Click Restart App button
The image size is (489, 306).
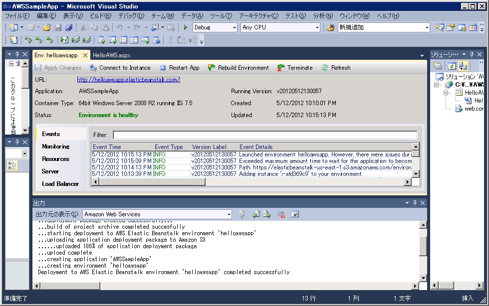pyautogui.click(x=180, y=68)
